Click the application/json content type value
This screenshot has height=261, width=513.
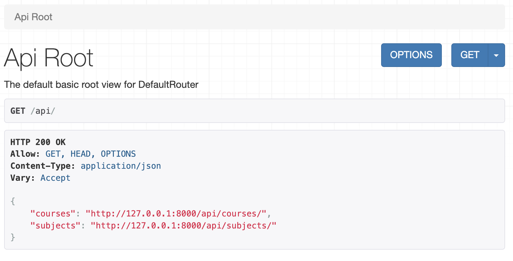pyautogui.click(x=121, y=166)
